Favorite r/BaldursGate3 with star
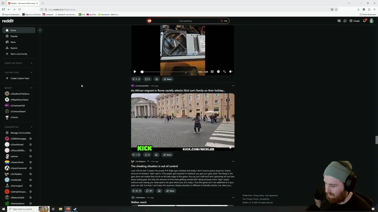The width and height of the screenshot is (378, 212). pyautogui.click(x=30, y=198)
